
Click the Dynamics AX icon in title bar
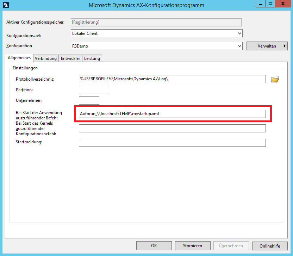[x=6, y=5]
